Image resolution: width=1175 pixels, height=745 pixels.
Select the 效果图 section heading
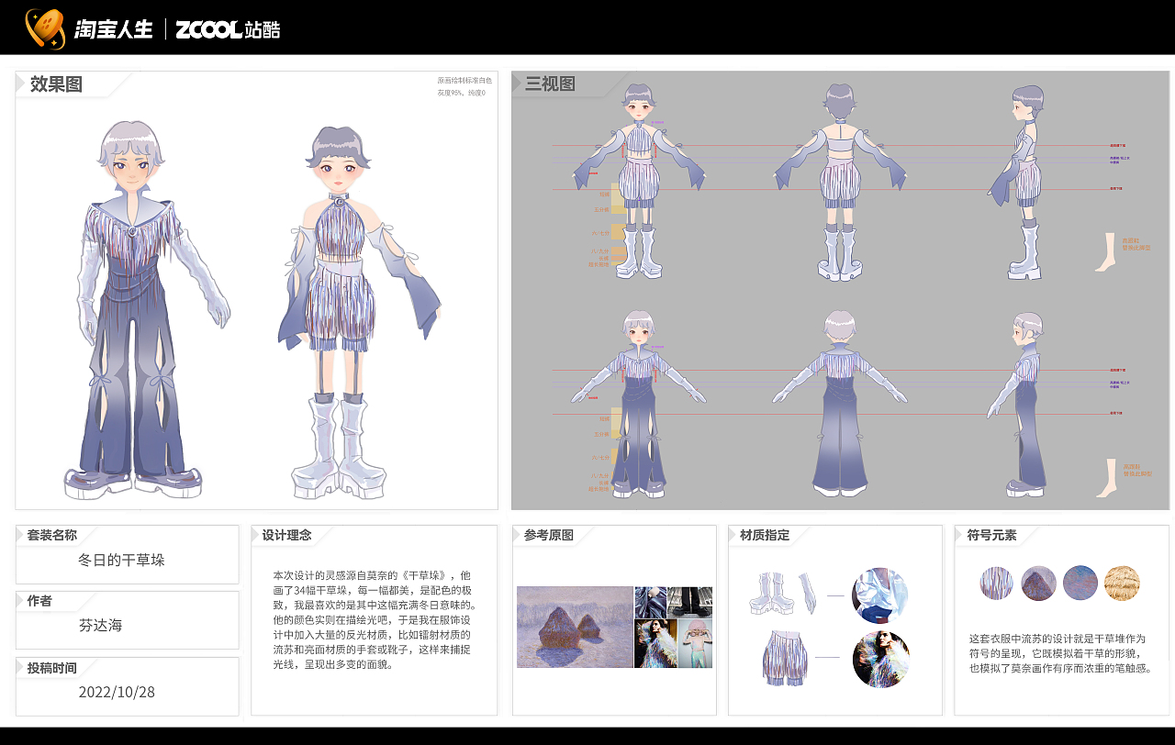point(56,84)
